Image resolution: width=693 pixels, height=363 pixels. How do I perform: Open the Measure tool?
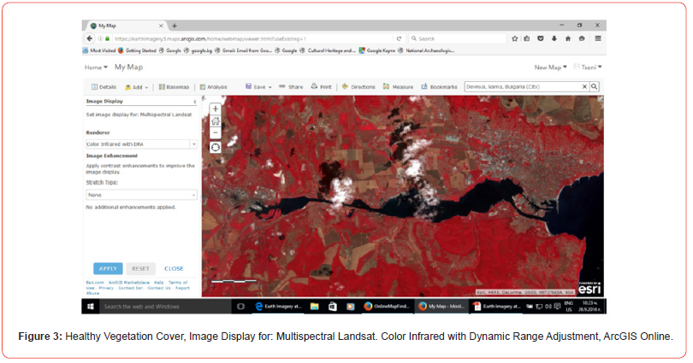click(x=399, y=86)
